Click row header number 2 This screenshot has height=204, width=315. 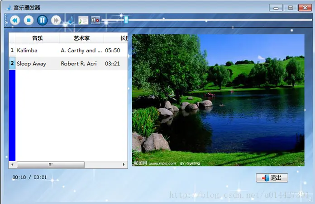12,63
